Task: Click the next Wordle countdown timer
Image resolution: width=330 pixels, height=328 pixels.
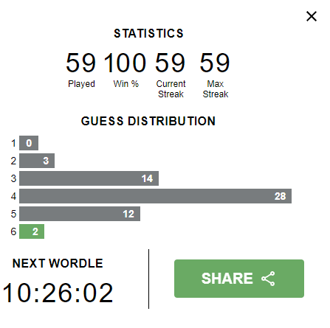Action: [x=58, y=293]
